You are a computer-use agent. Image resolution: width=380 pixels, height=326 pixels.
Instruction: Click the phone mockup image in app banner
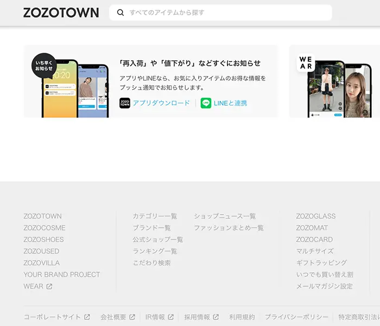[75, 89]
